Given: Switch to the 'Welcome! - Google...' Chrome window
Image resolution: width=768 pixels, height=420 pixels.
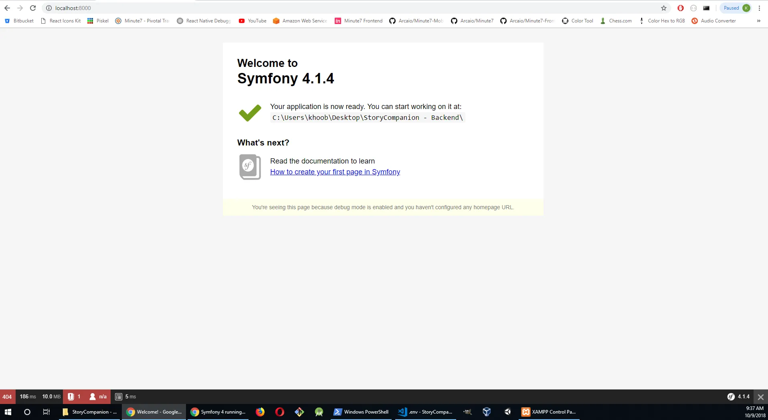Looking at the screenshot, I should pyautogui.click(x=154, y=412).
